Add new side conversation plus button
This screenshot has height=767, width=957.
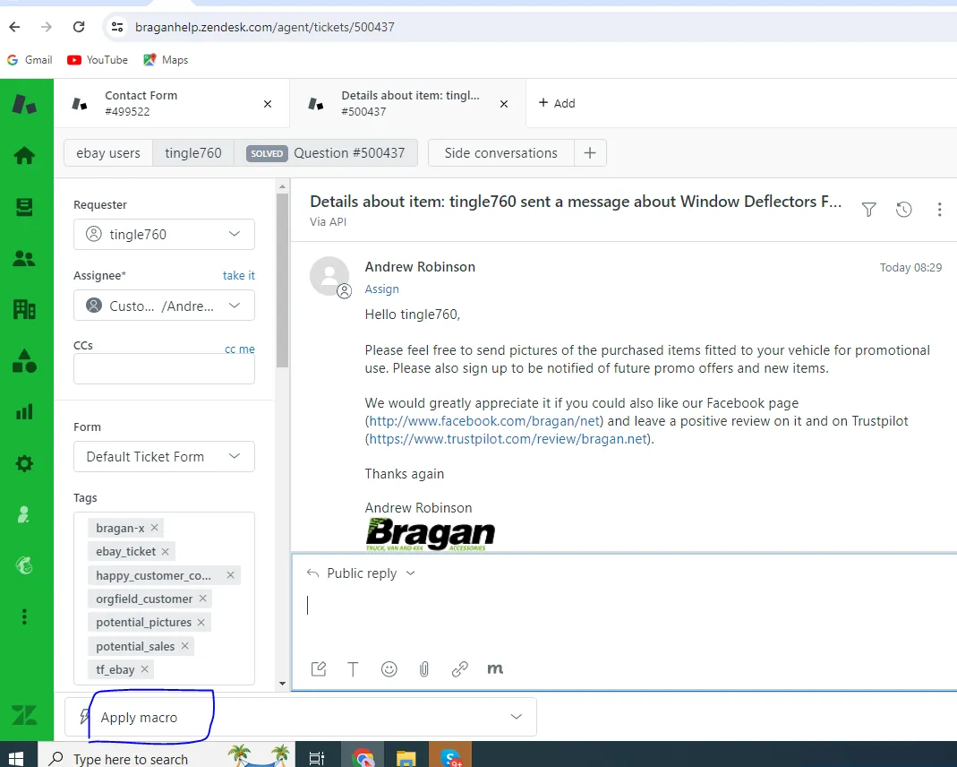click(590, 152)
